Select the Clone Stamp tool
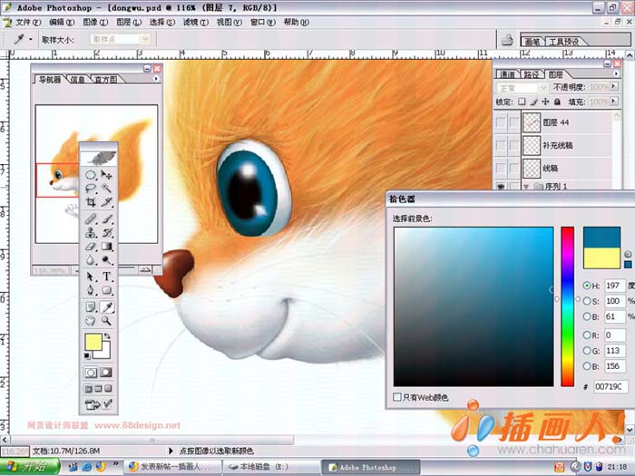 click(91, 233)
